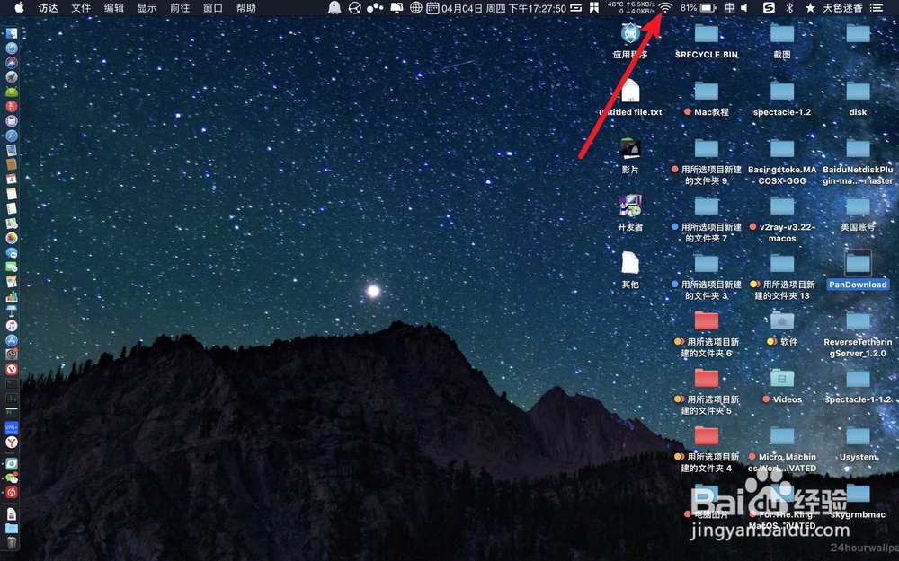Open the notification bell icon
Image resolution: width=899 pixels, height=561 pixels.
click(334, 8)
